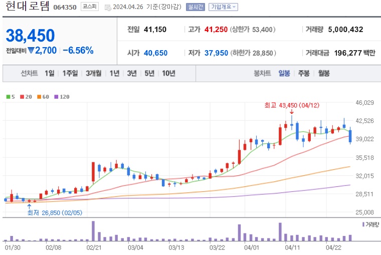Select the 1주일 line chart tab
Image resolution: width=381 pixels, height=255 pixels.
[x=70, y=73]
